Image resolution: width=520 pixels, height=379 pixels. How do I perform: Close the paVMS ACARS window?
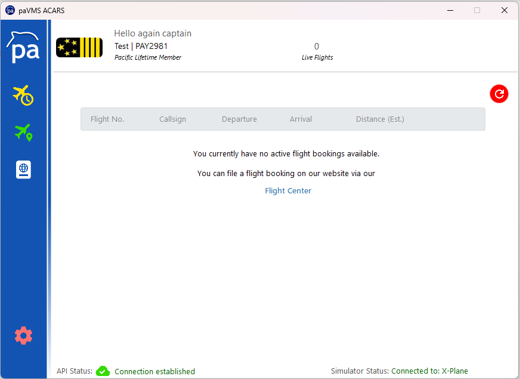(x=504, y=10)
